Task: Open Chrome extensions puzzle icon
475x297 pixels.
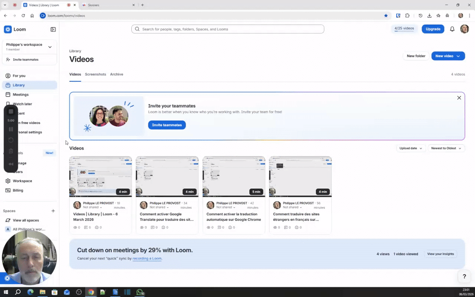Action: 407,15
